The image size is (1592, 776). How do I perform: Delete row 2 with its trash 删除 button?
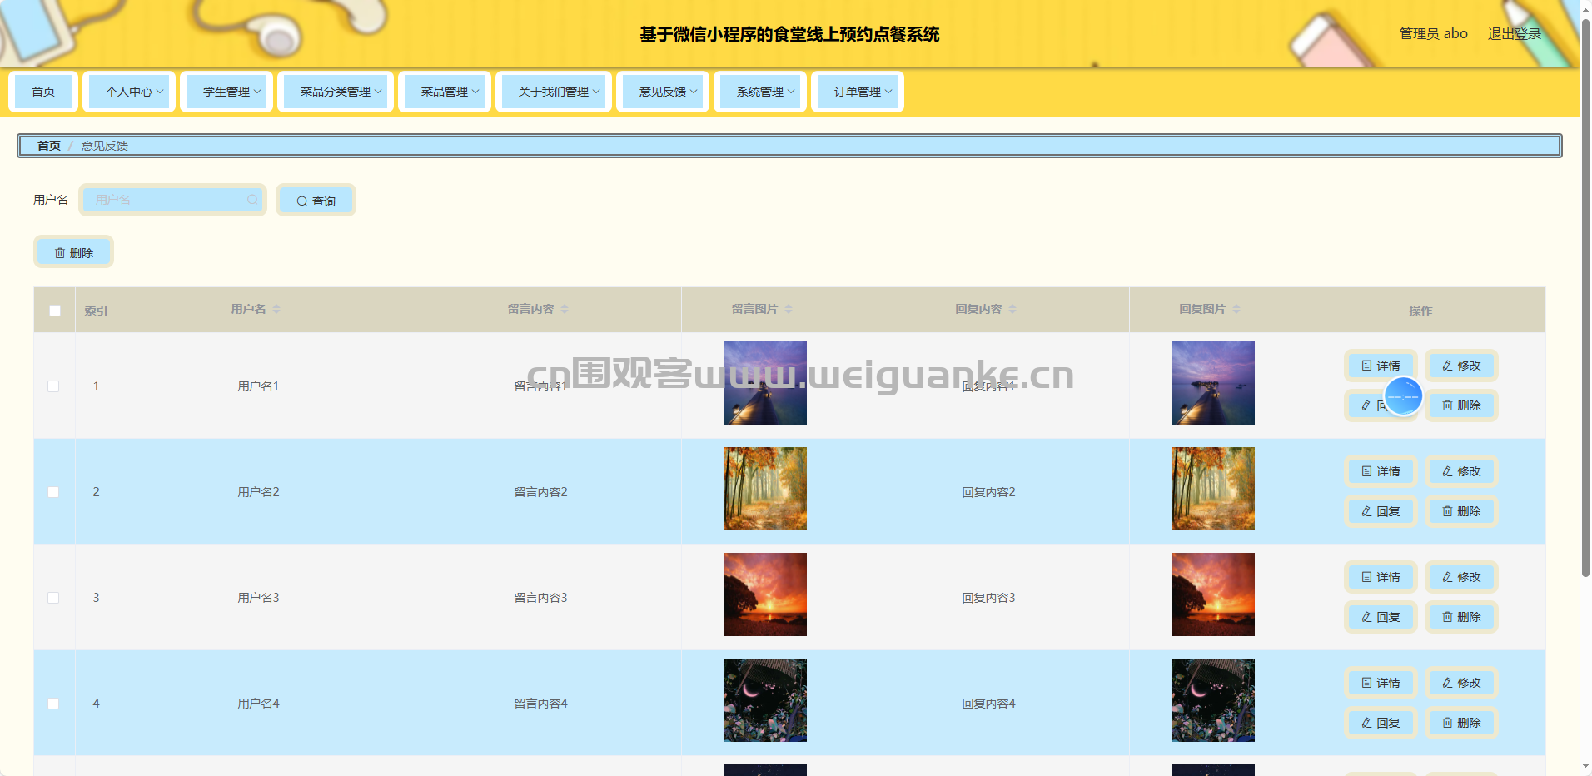point(1461,511)
